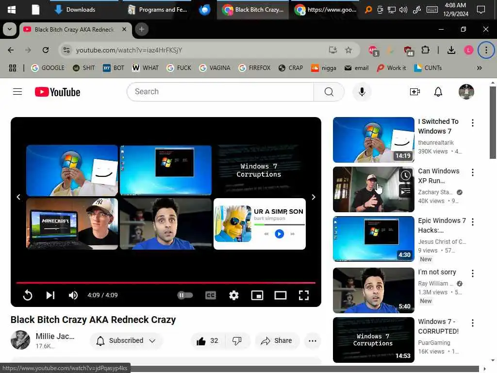Show previous endscreen suggestions arrow
Viewport: 497px width, 373px height.
click(18, 197)
